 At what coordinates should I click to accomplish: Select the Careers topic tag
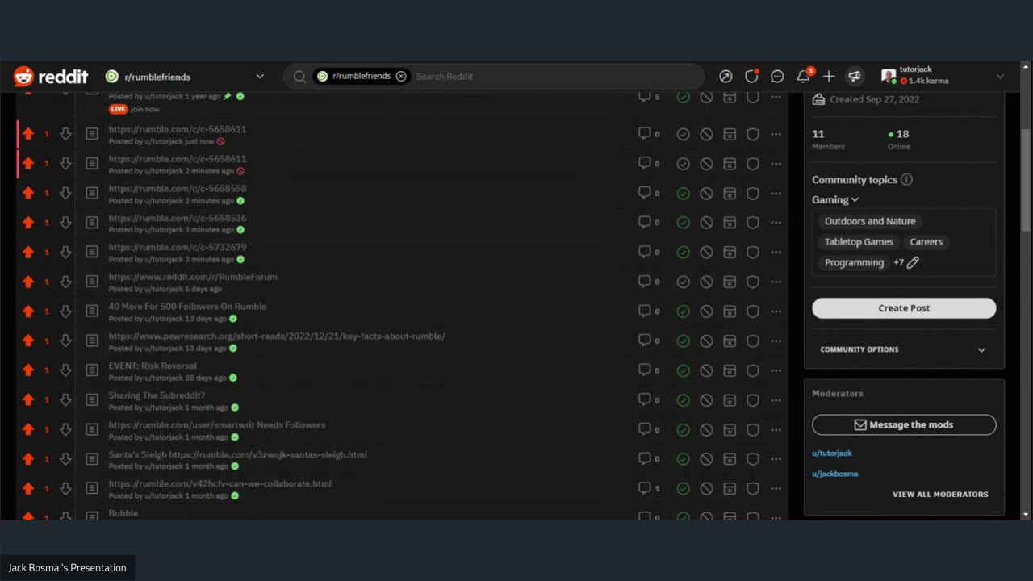(x=926, y=242)
